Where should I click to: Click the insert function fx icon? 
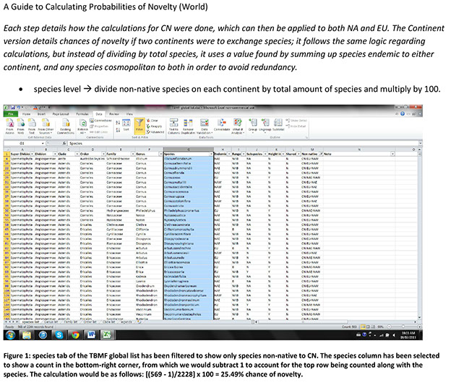pyautogui.click(x=64, y=143)
